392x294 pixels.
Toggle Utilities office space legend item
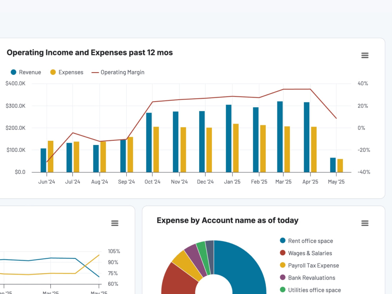click(310, 290)
